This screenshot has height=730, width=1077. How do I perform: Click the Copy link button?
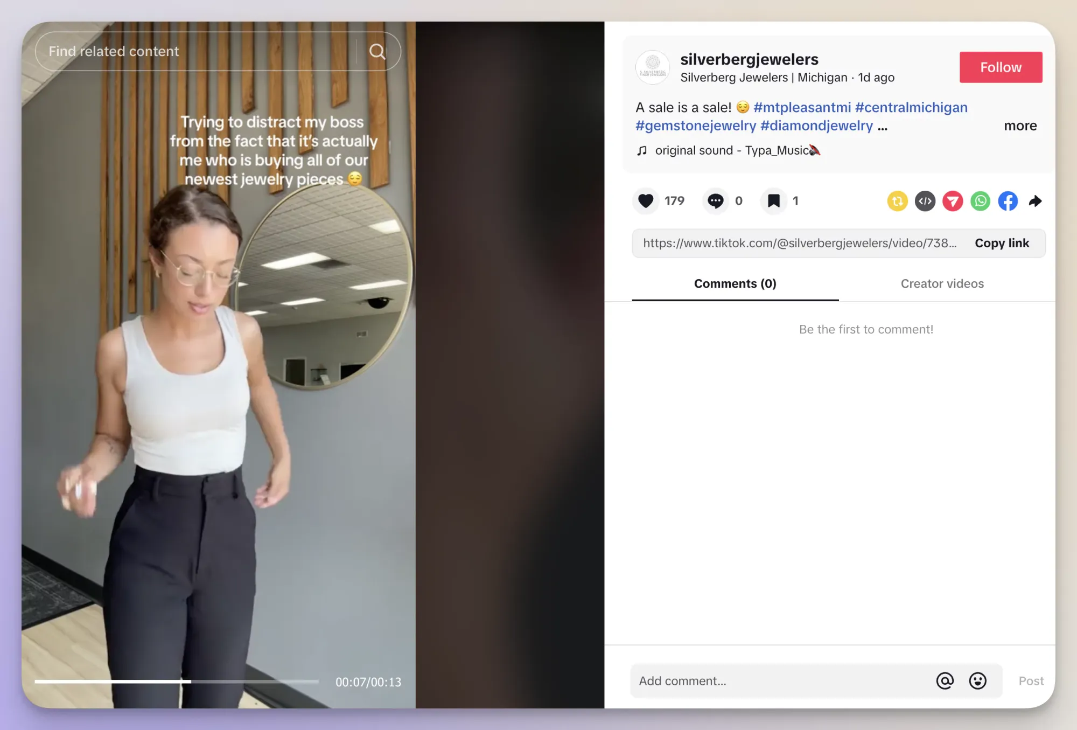tap(1002, 243)
